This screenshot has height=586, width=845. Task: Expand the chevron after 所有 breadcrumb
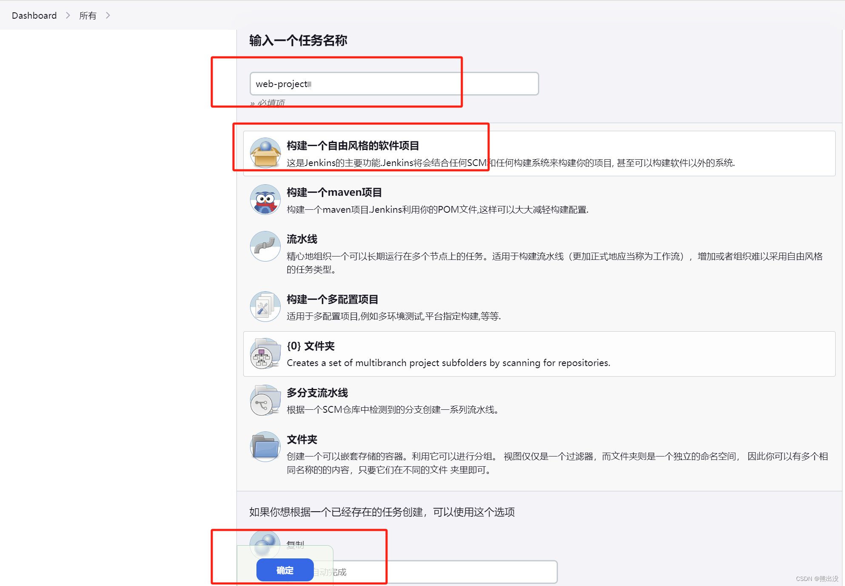coord(108,16)
